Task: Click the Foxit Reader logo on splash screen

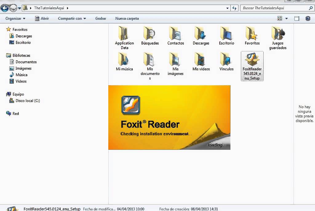Action: coord(130,105)
